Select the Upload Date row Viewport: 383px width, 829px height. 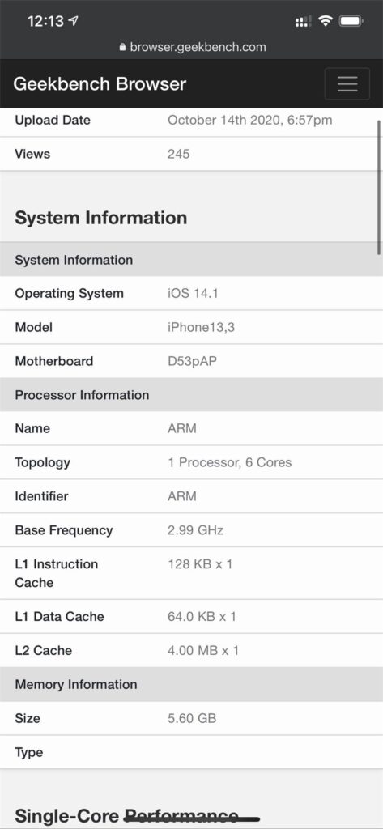point(191,120)
